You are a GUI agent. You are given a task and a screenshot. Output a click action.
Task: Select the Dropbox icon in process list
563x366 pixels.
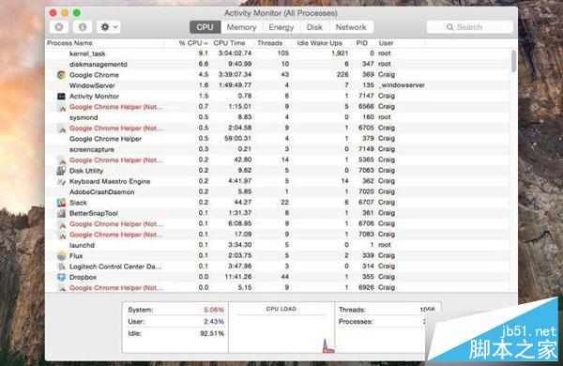[x=61, y=277]
